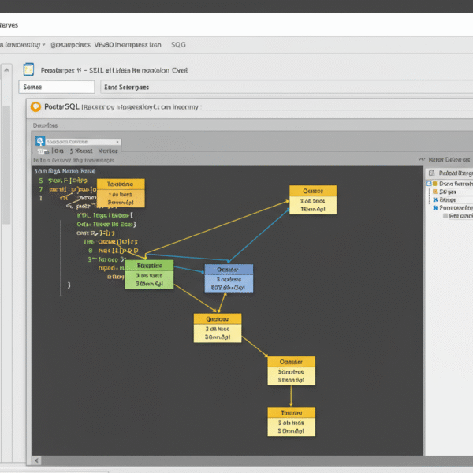473x473 pixels.
Task: Click the top-right yellow diagram node
Action: point(312,200)
